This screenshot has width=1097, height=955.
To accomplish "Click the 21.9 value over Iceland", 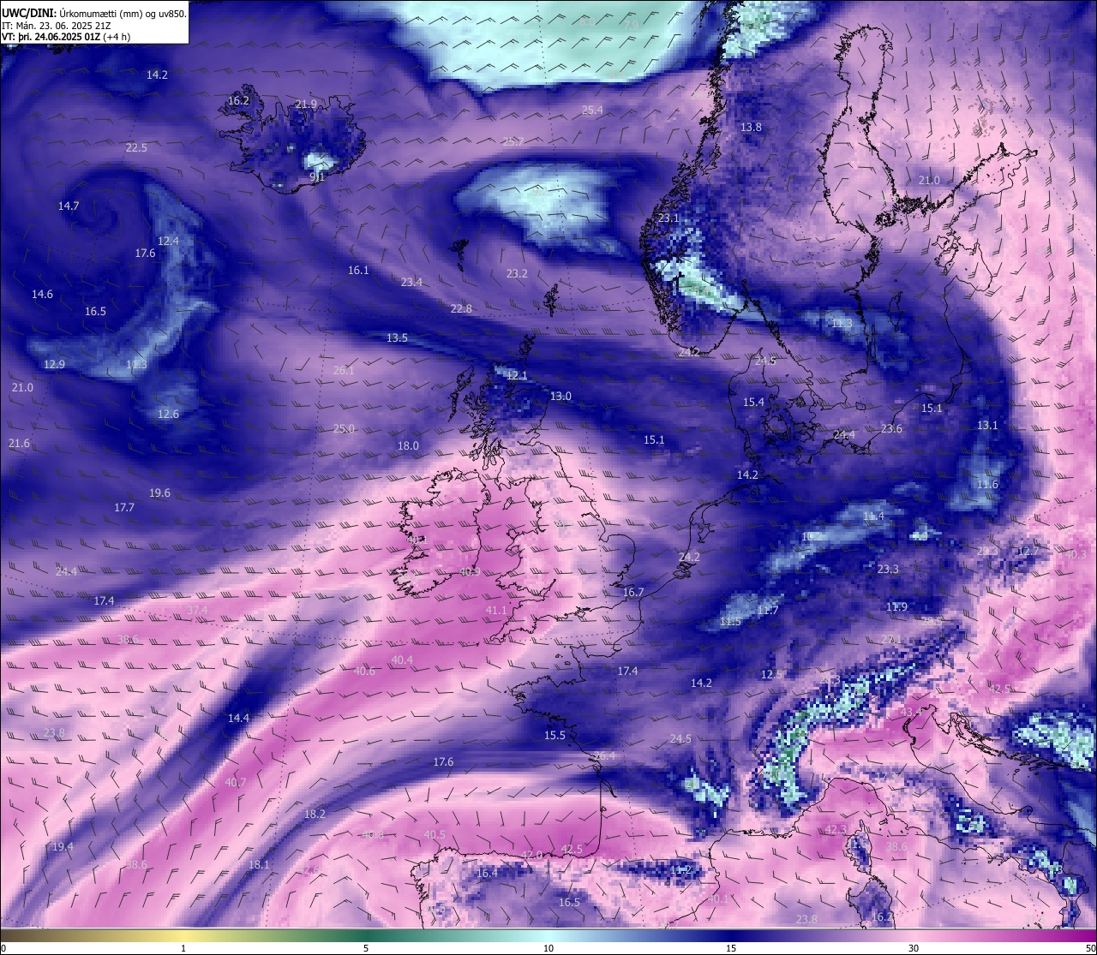I will [x=306, y=104].
